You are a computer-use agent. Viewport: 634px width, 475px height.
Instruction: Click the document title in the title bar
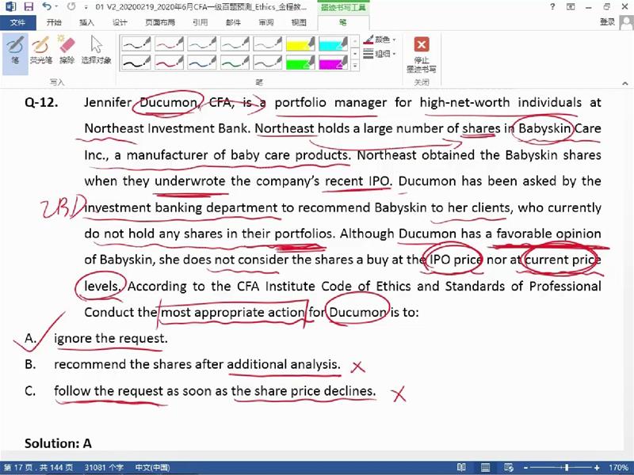(x=201, y=7)
